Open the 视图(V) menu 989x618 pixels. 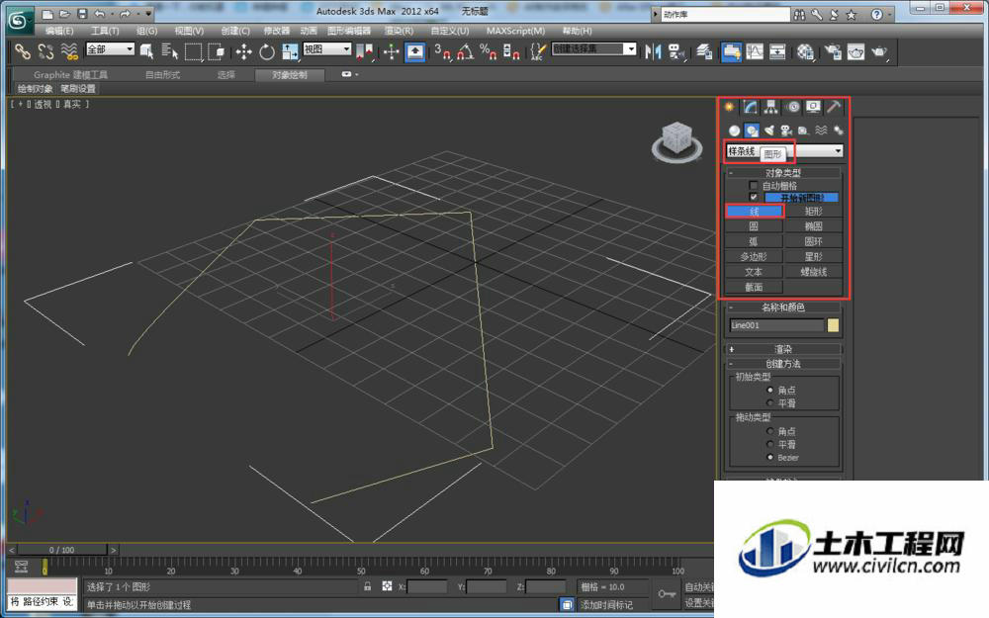click(189, 31)
